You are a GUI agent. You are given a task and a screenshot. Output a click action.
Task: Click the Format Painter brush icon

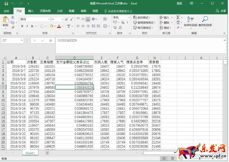click(13, 27)
